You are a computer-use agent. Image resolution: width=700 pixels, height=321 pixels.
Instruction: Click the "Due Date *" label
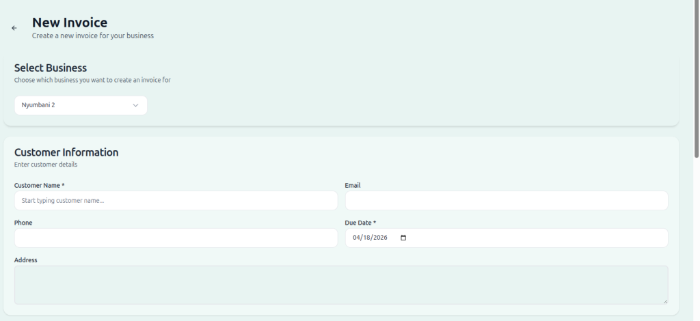(x=360, y=223)
